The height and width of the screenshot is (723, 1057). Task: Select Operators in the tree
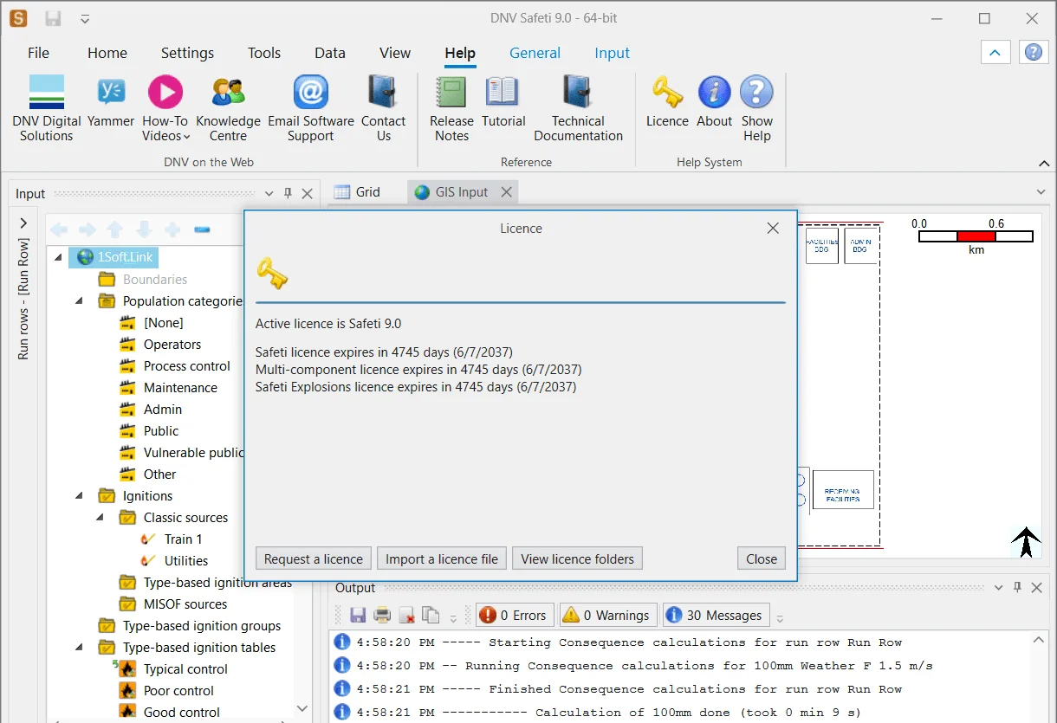coord(172,345)
